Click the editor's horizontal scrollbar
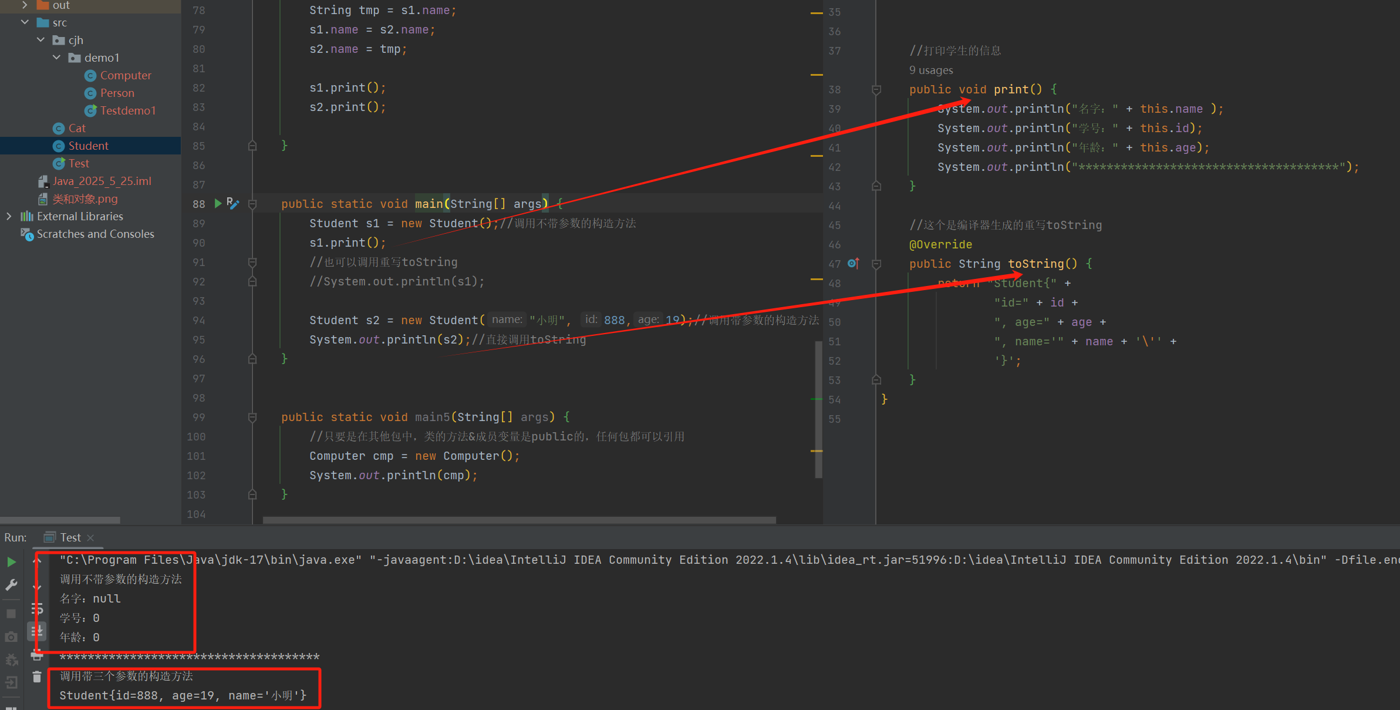 coord(519,520)
